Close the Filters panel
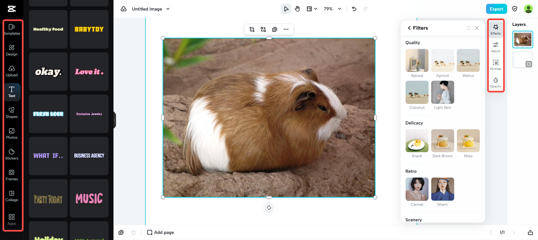Viewport: 538px width, 240px height. [477, 28]
